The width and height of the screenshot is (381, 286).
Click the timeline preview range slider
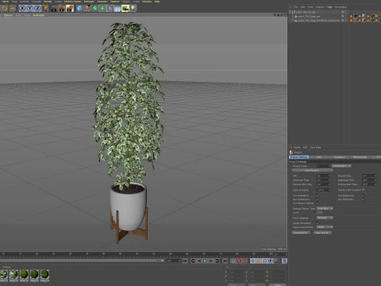pos(82,261)
